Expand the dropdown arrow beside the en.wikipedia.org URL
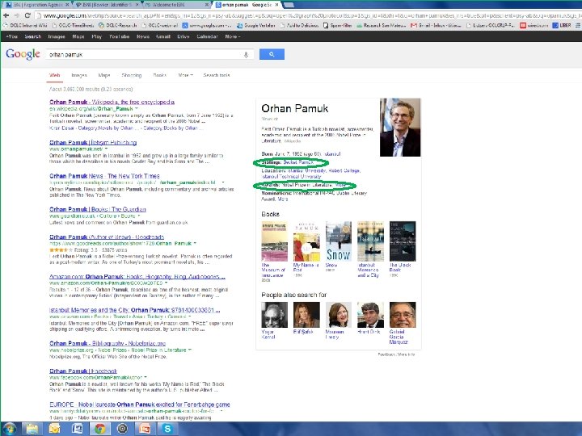582x436 pixels. tap(137, 109)
